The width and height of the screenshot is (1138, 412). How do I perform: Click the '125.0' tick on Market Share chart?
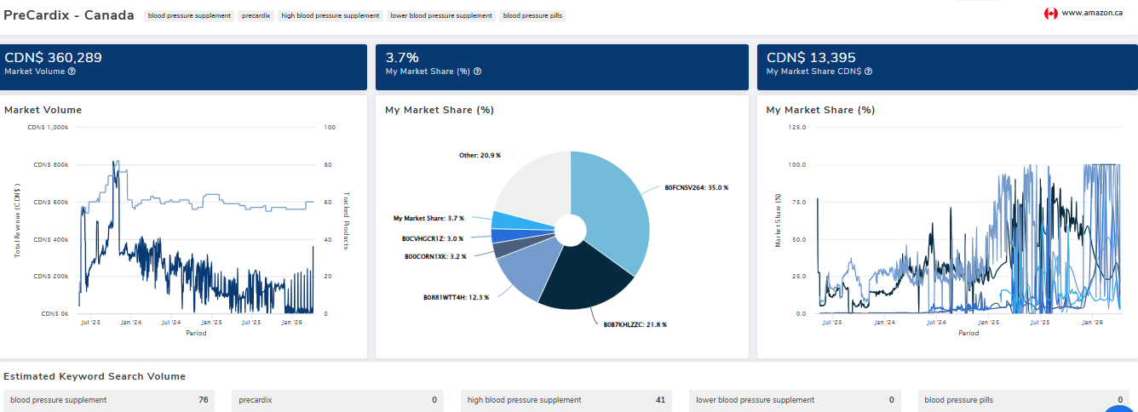click(x=798, y=127)
